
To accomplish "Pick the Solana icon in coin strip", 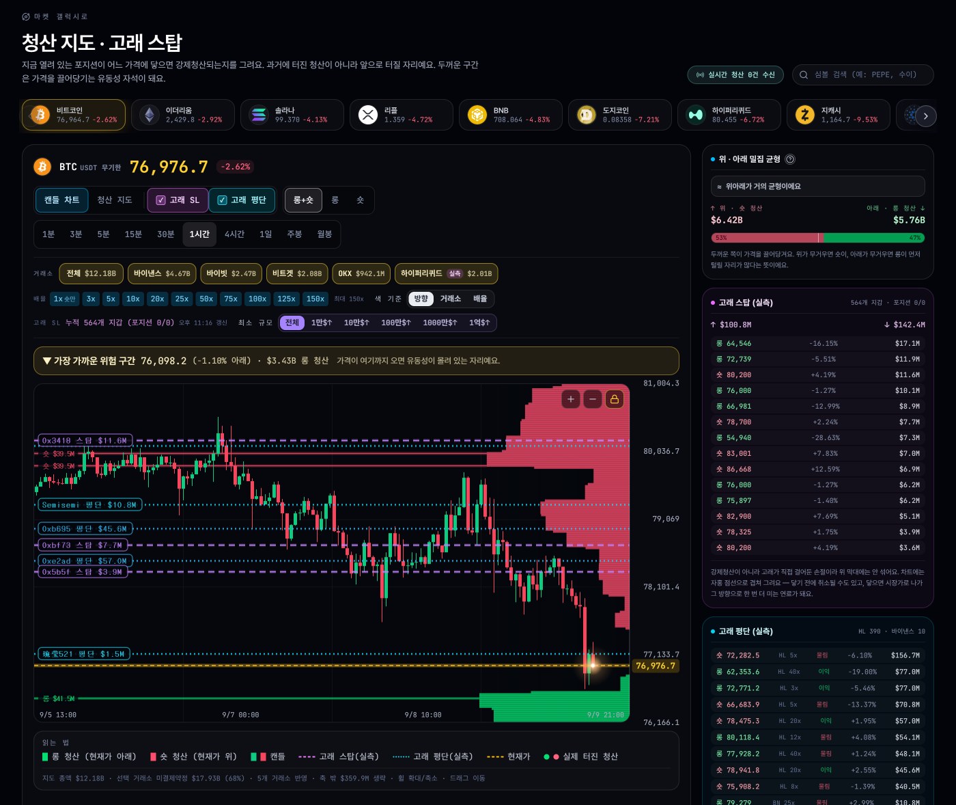I will (259, 115).
